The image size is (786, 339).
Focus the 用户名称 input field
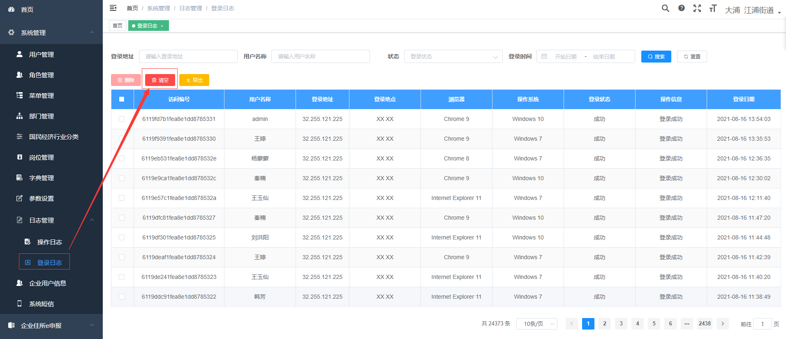[x=321, y=56]
